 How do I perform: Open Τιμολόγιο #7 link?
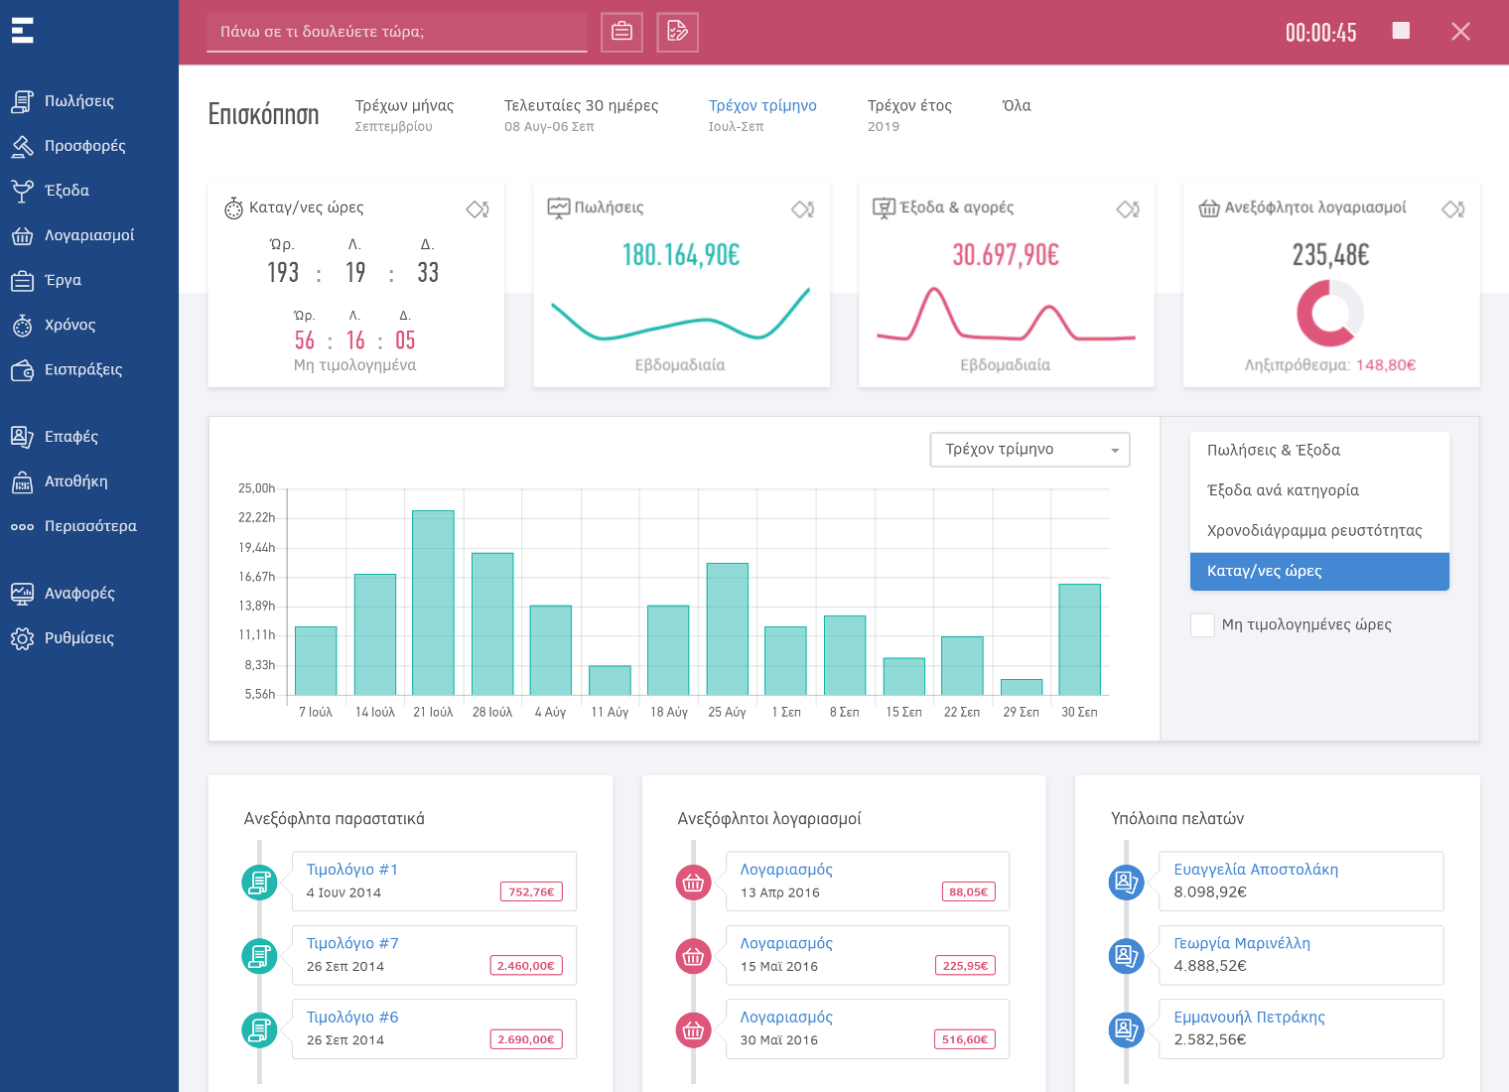pyautogui.click(x=351, y=943)
